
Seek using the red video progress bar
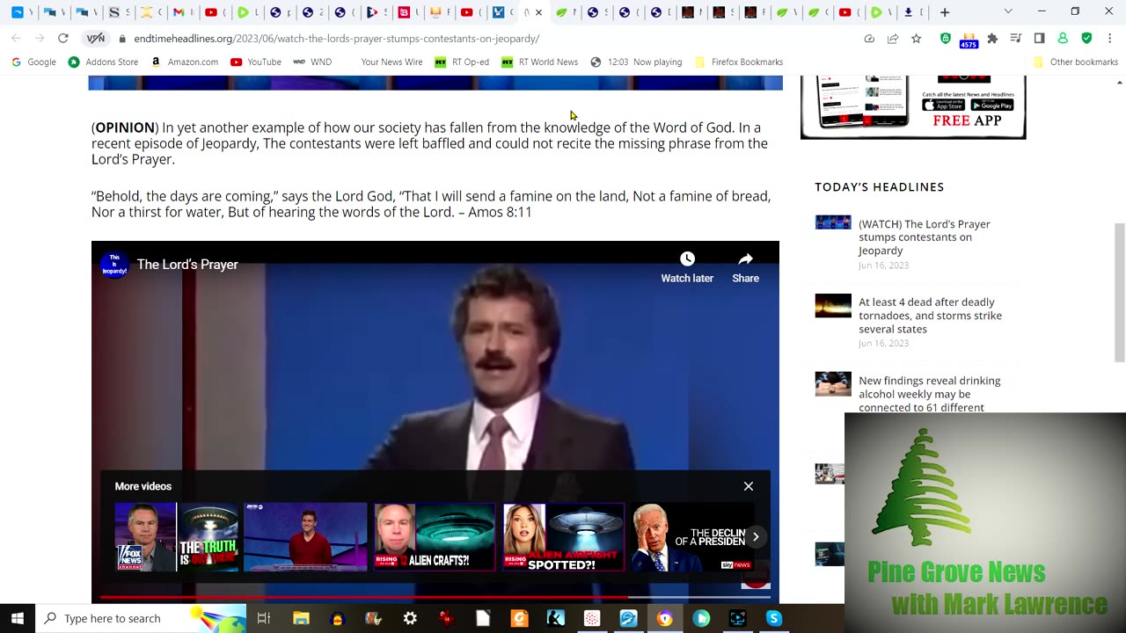[x=435, y=597]
